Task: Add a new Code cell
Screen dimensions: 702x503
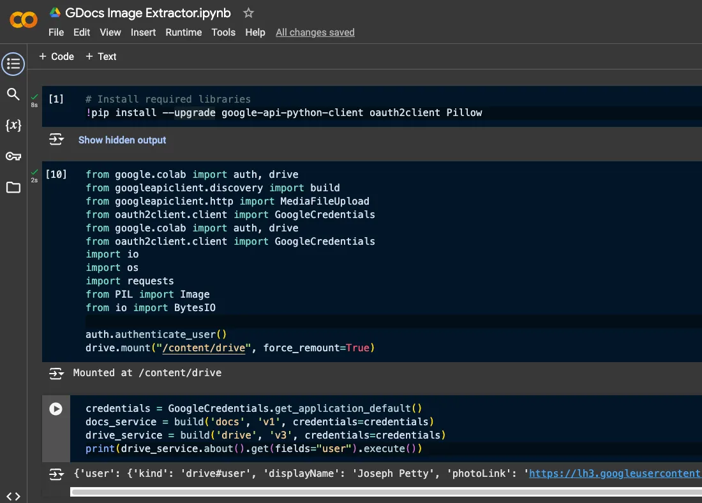Action: click(56, 57)
